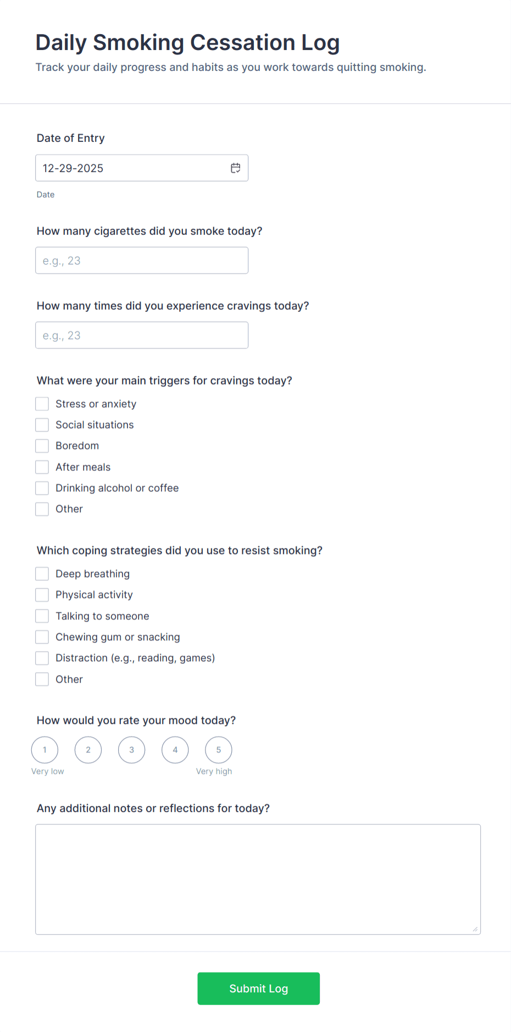511x1032 pixels.
Task: Open the calendar date picker icon
Action: (x=236, y=168)
